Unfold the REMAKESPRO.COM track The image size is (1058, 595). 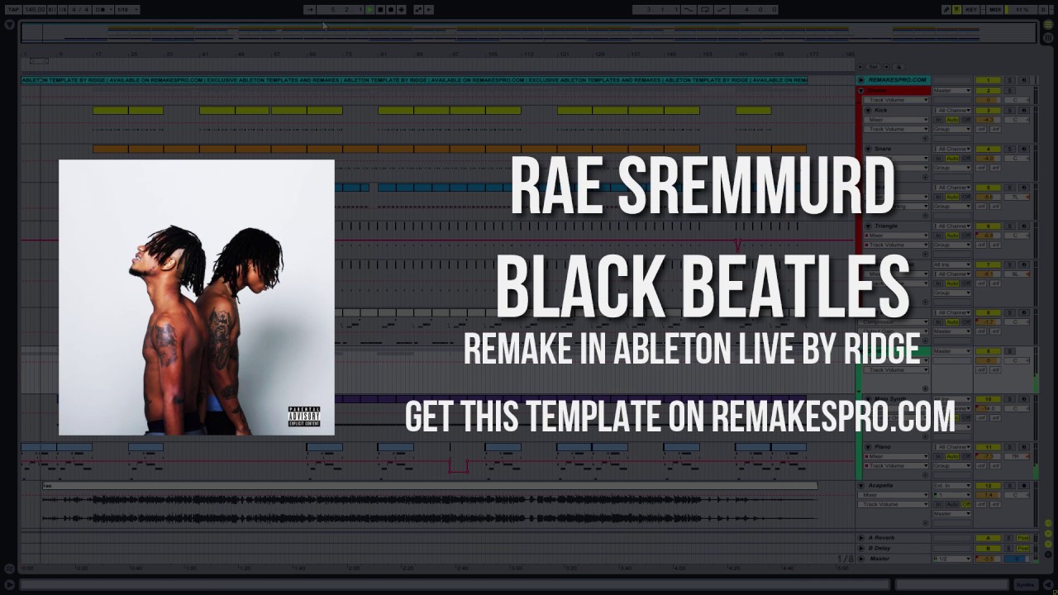pyautogui.click(x=861, y=80)
